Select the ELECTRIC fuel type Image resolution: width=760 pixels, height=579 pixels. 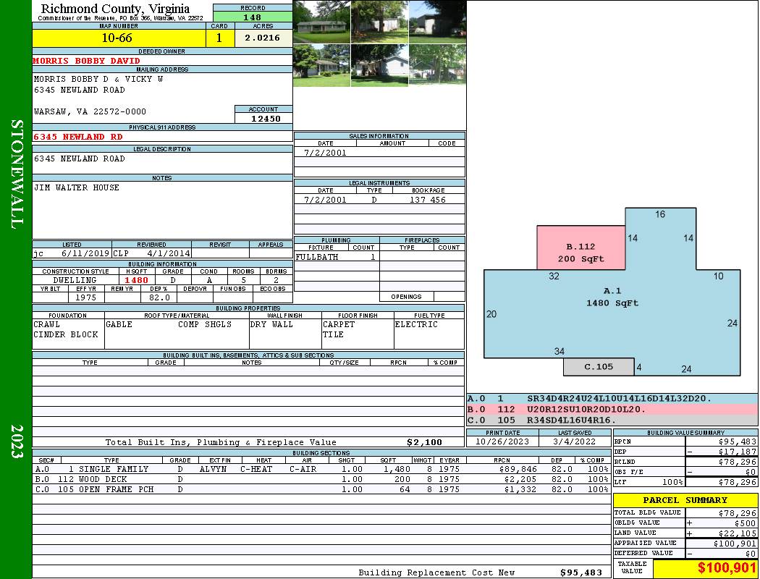416,325
